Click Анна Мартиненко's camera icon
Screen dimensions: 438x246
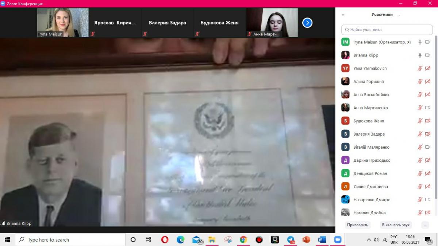click(428, 108)
